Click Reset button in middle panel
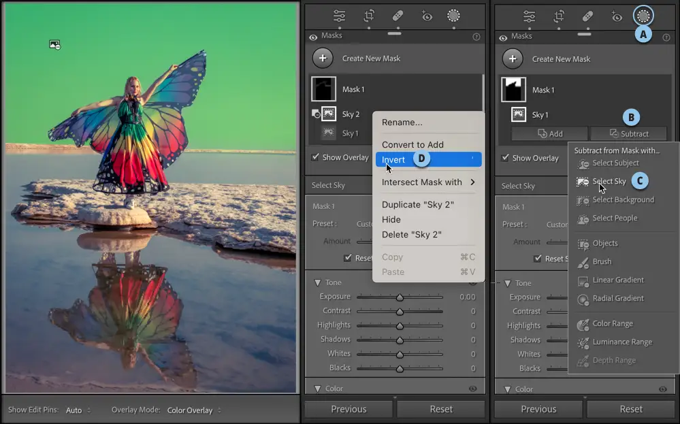The width and height of the screenshot is (680, 424). [441, 409]
